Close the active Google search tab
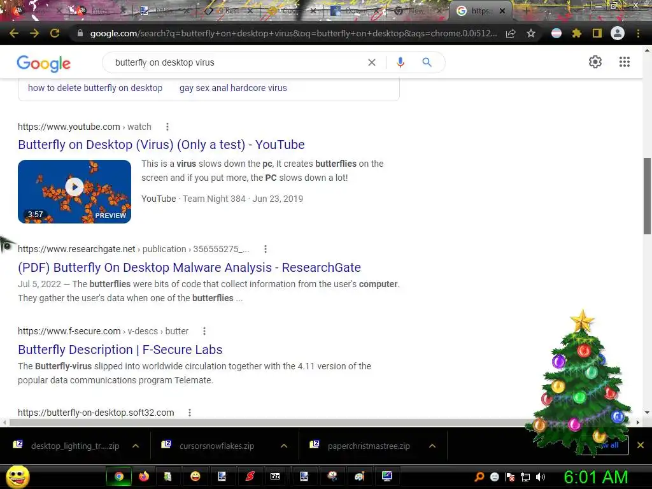This screenshot has width=652, height=489. (x=502, y=11)
